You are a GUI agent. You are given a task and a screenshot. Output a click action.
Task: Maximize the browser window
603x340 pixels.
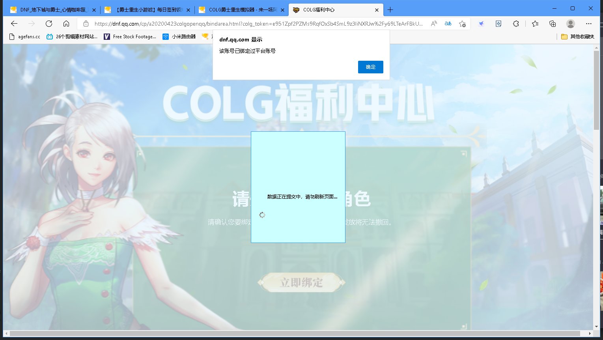(x=573, y=8)
